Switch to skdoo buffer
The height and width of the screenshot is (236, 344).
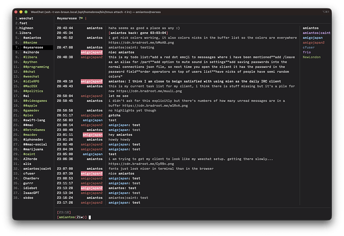point(28,198)
